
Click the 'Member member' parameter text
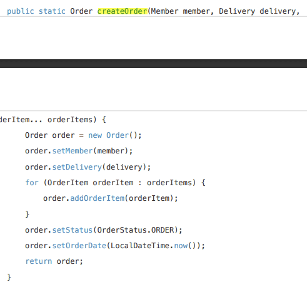pyautogui.click(x=181, y=11)
